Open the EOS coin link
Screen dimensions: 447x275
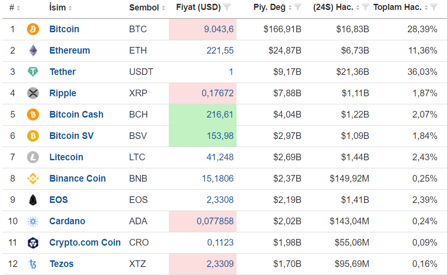[x=58, y=200]
